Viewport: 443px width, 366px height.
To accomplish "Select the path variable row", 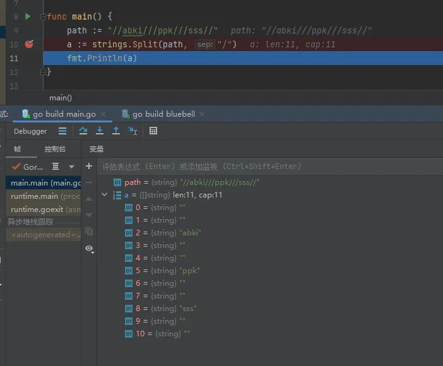I will point(270,182).
